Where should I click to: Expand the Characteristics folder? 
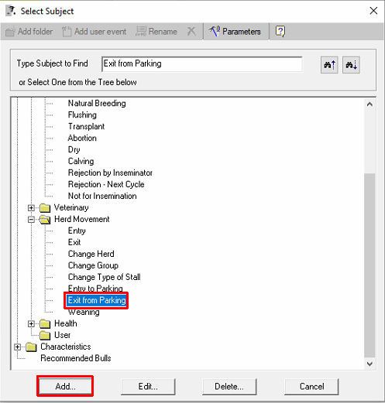(17, 347)
